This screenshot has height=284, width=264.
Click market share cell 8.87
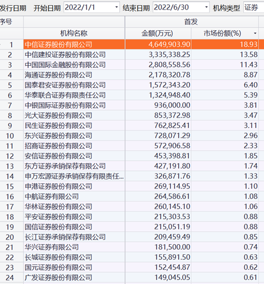pos(225,75)
